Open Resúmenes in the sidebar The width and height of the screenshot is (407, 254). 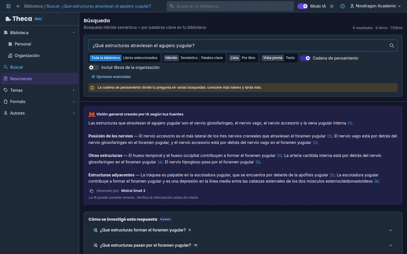click(x=40, y=79)
